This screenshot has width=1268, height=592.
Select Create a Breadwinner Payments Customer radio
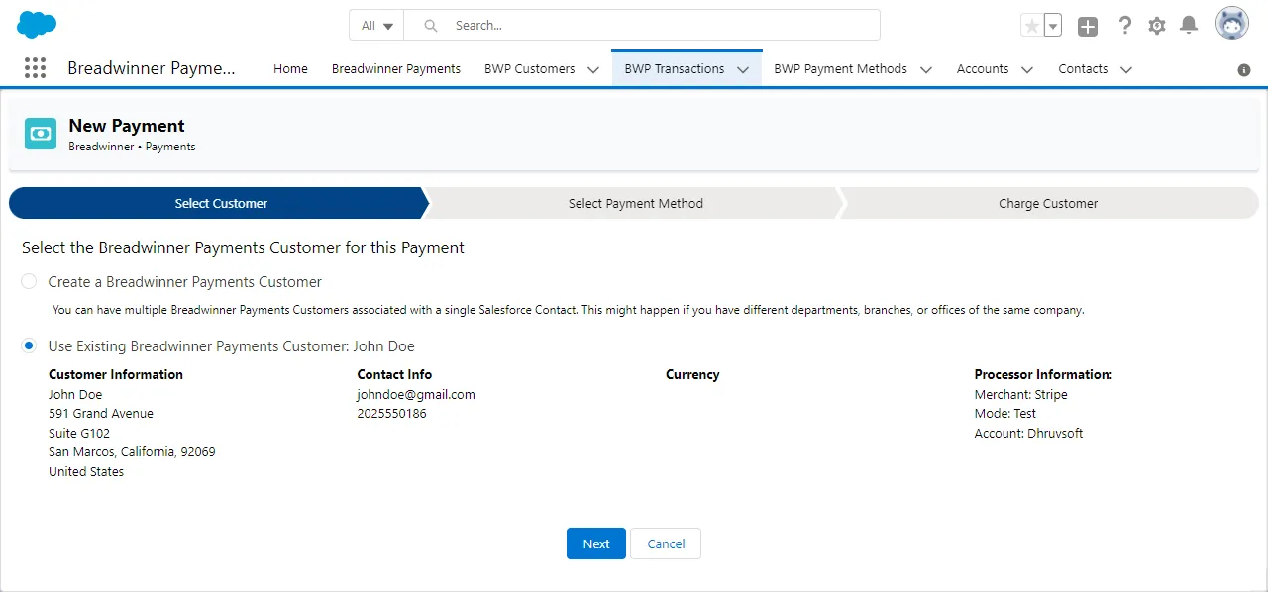(x=29, y=281)
